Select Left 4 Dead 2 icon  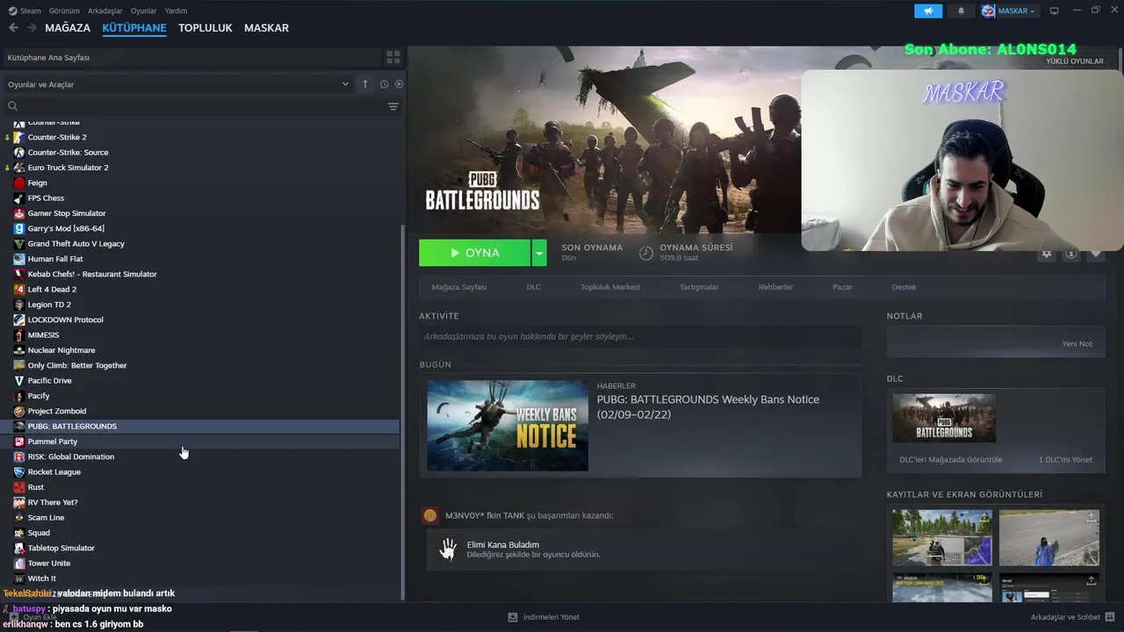pos(19,289)
